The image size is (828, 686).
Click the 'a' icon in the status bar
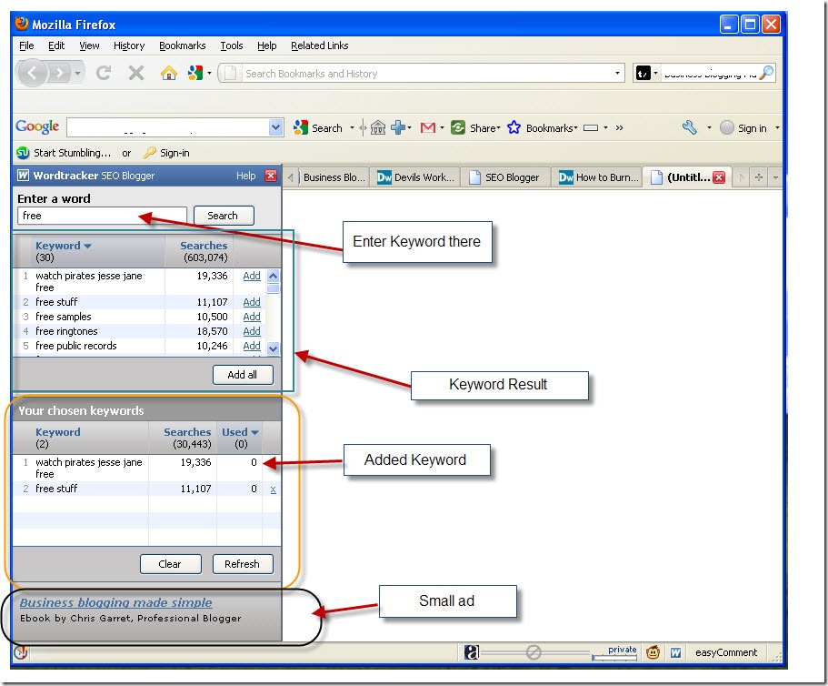pyautogui.click(x=472, y=652)
